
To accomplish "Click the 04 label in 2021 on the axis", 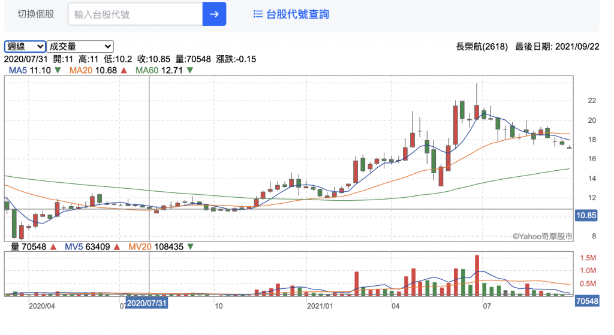I will [x=396, y=306].
